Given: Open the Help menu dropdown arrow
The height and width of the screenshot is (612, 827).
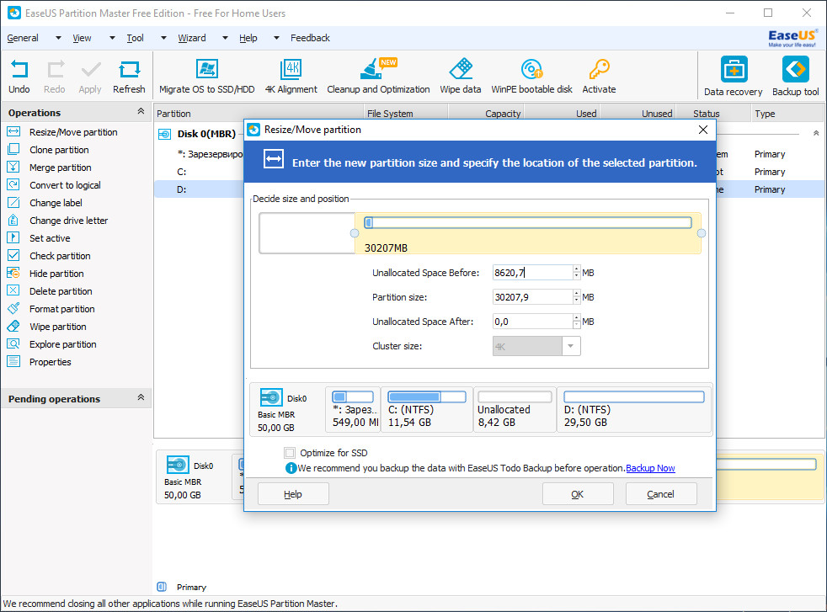Looking at the screenshot, I should pyautogui.click(x=276, y=38).
